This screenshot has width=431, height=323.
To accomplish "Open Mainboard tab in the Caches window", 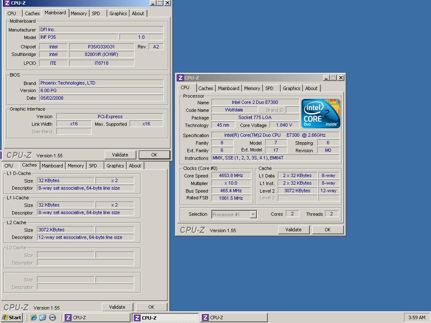I will 52,166.
